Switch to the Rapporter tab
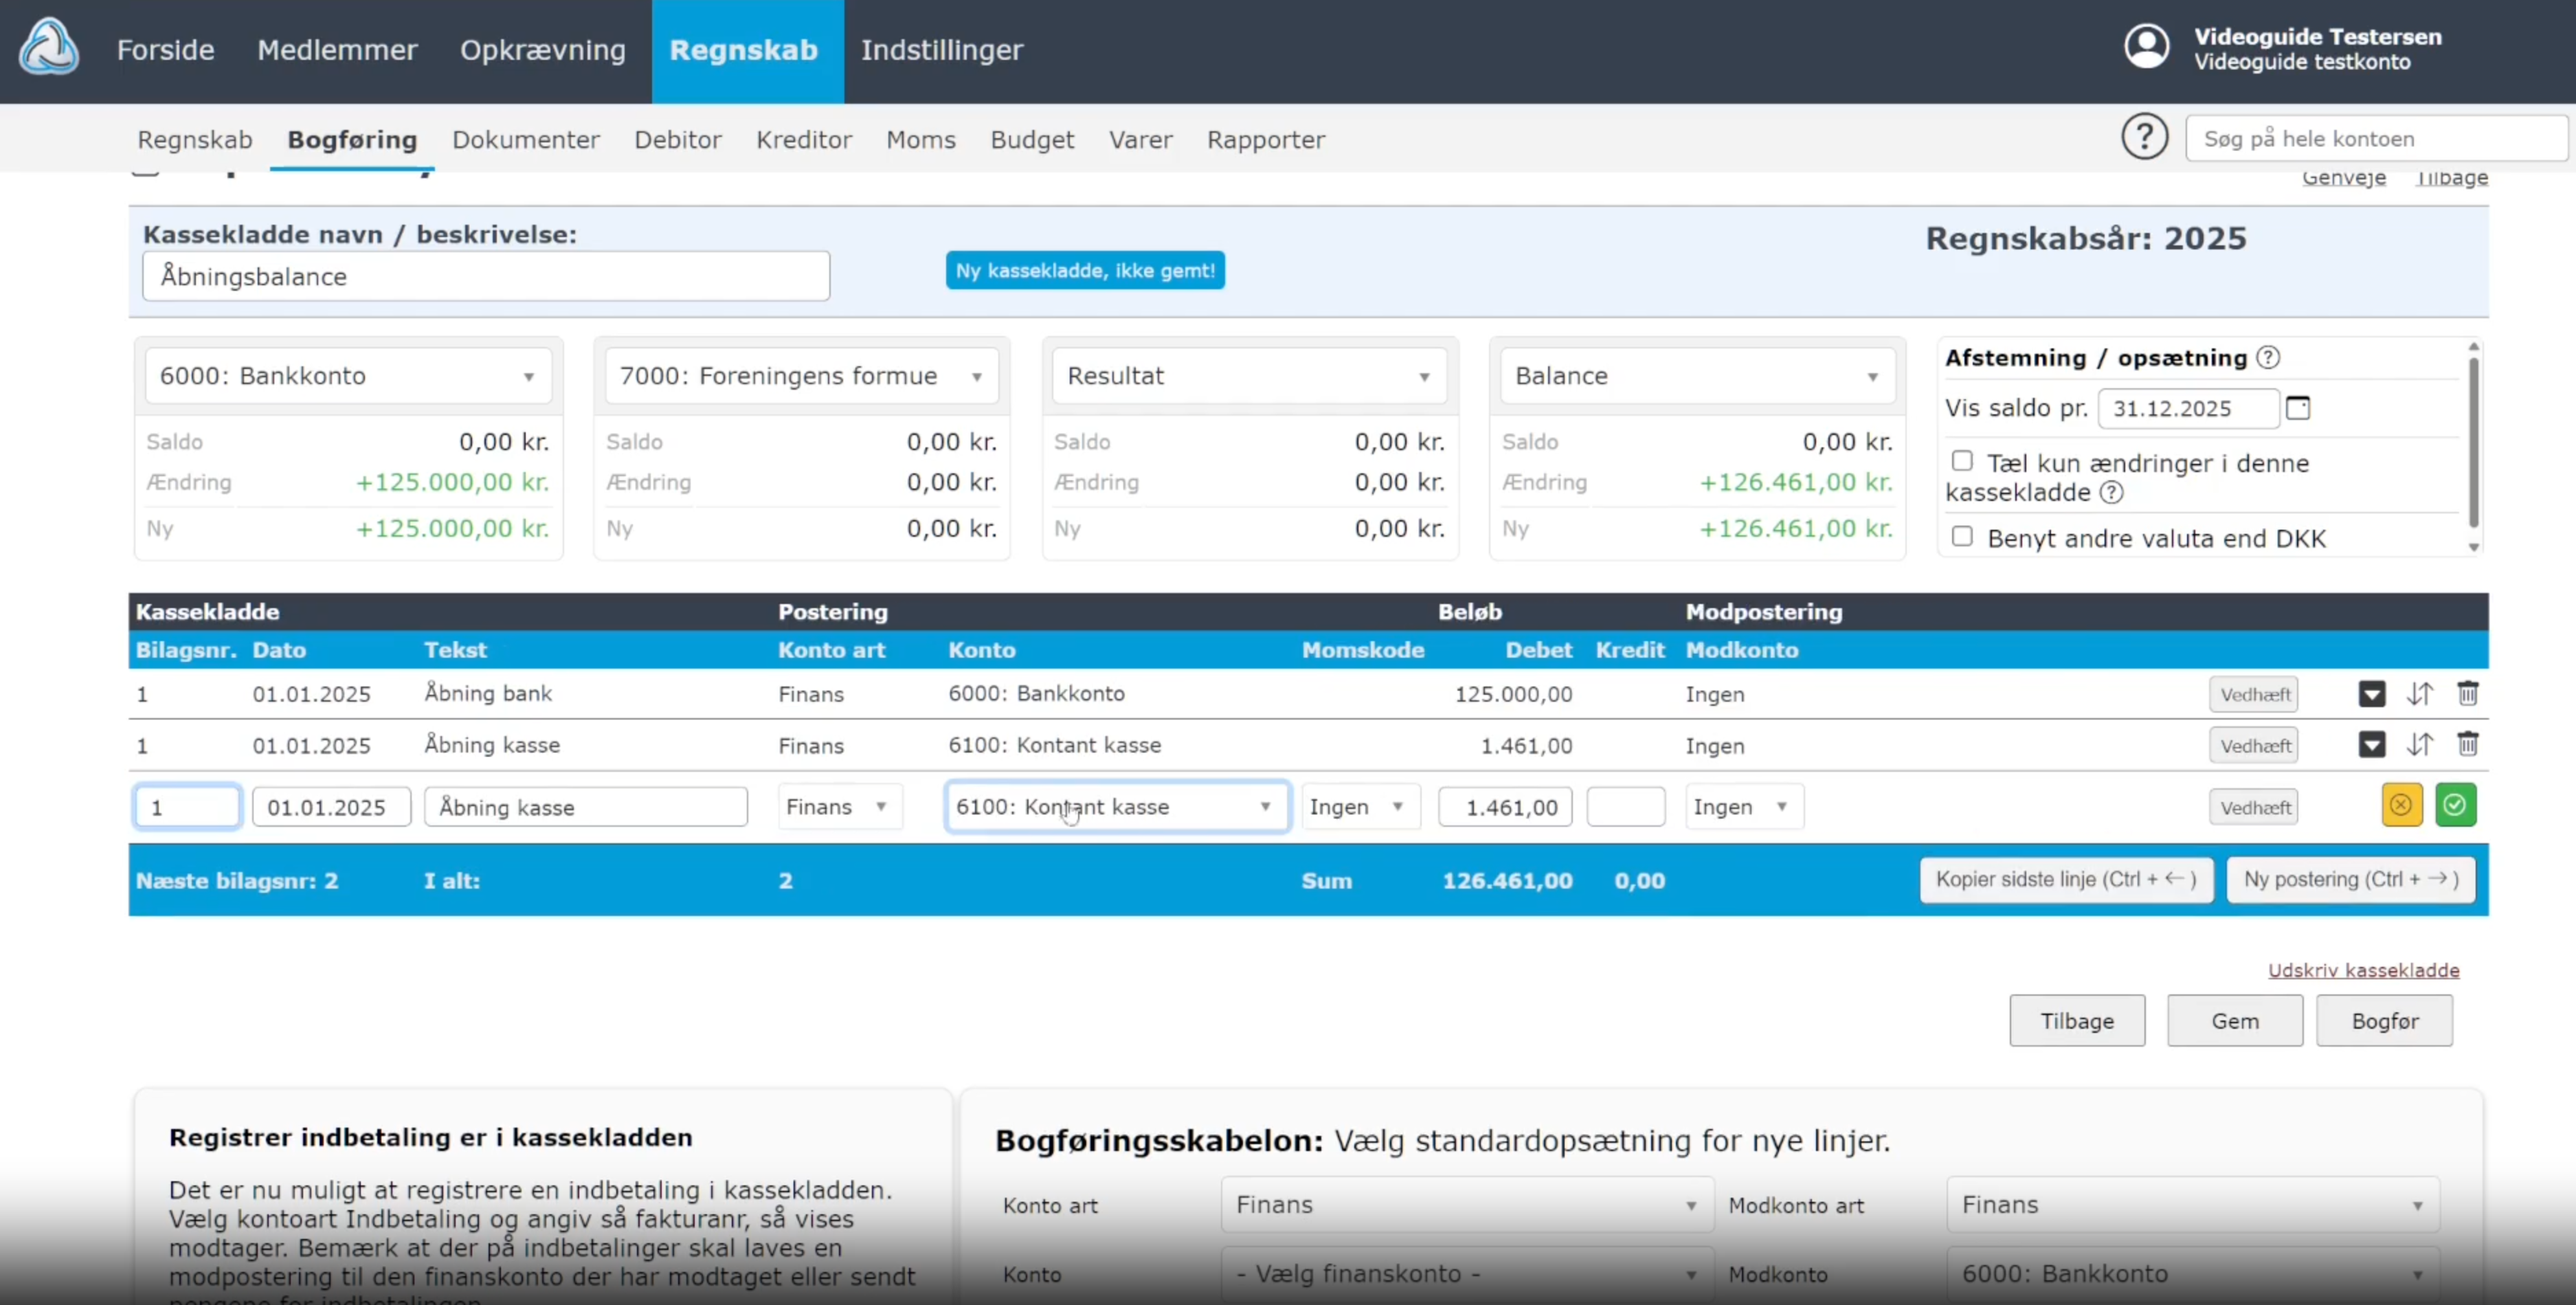Viewport: 2576px width, 1305px height. pyautogui.click(x=1265, y=140)
